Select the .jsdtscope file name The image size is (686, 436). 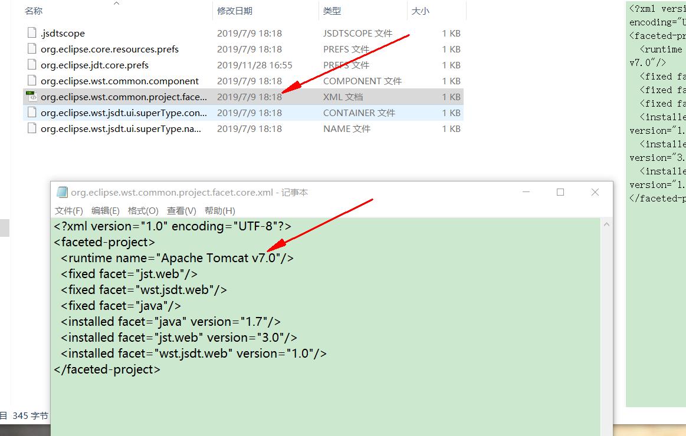[63, 33]
